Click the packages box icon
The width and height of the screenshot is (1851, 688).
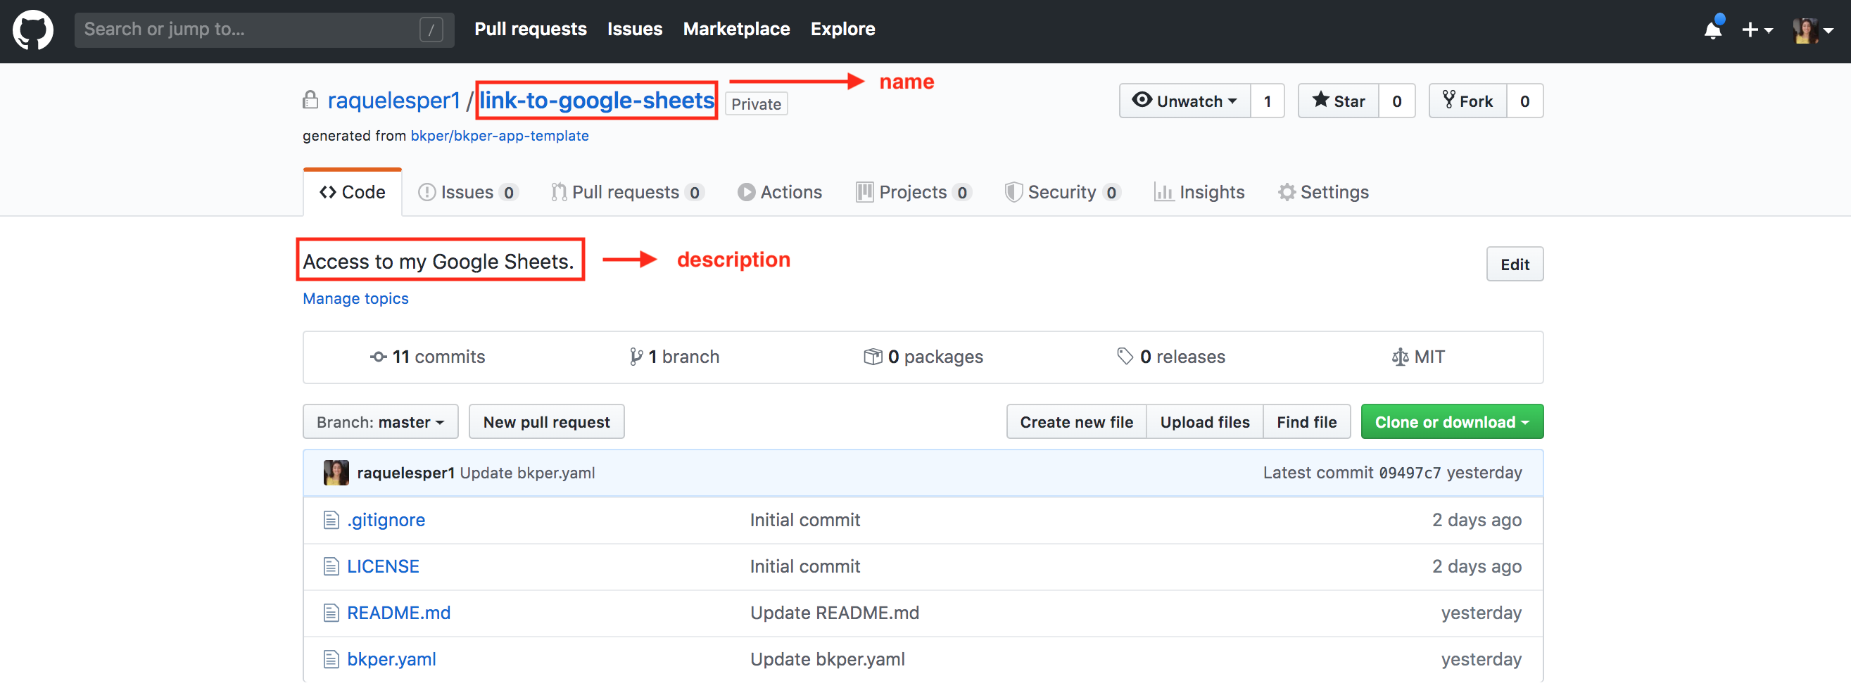tap(872, 357)
